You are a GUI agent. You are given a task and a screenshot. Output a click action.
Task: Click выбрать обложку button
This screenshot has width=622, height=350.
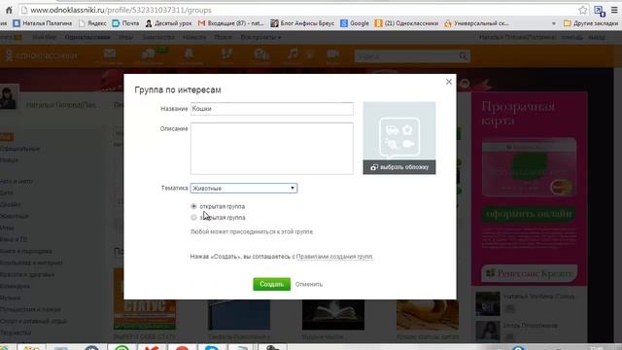(399, 167)
